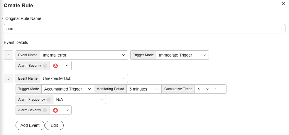Click the red critical severity icon in event b
289x135 pixels.
(x=55, y=110)
